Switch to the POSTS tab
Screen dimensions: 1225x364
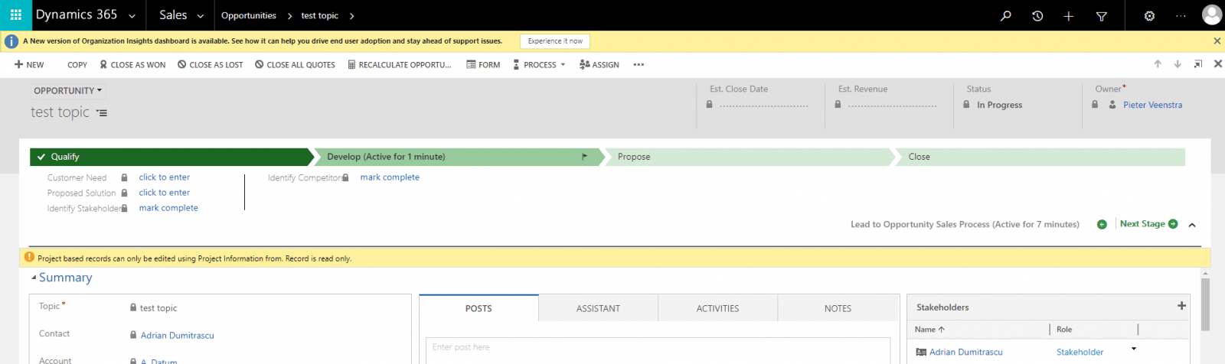[x=479, y=308]
